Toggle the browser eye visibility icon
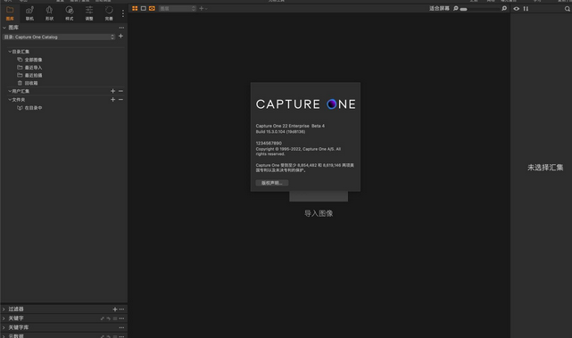Screen dimensions: 572x338 516,8
